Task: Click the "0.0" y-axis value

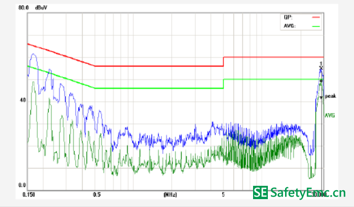Action: (22, 185)
